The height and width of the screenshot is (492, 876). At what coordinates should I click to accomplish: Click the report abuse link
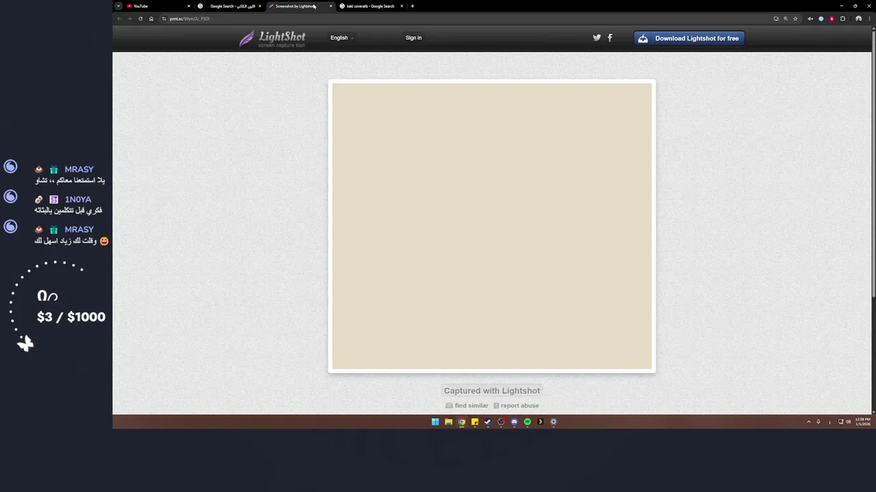click(516, 405)
